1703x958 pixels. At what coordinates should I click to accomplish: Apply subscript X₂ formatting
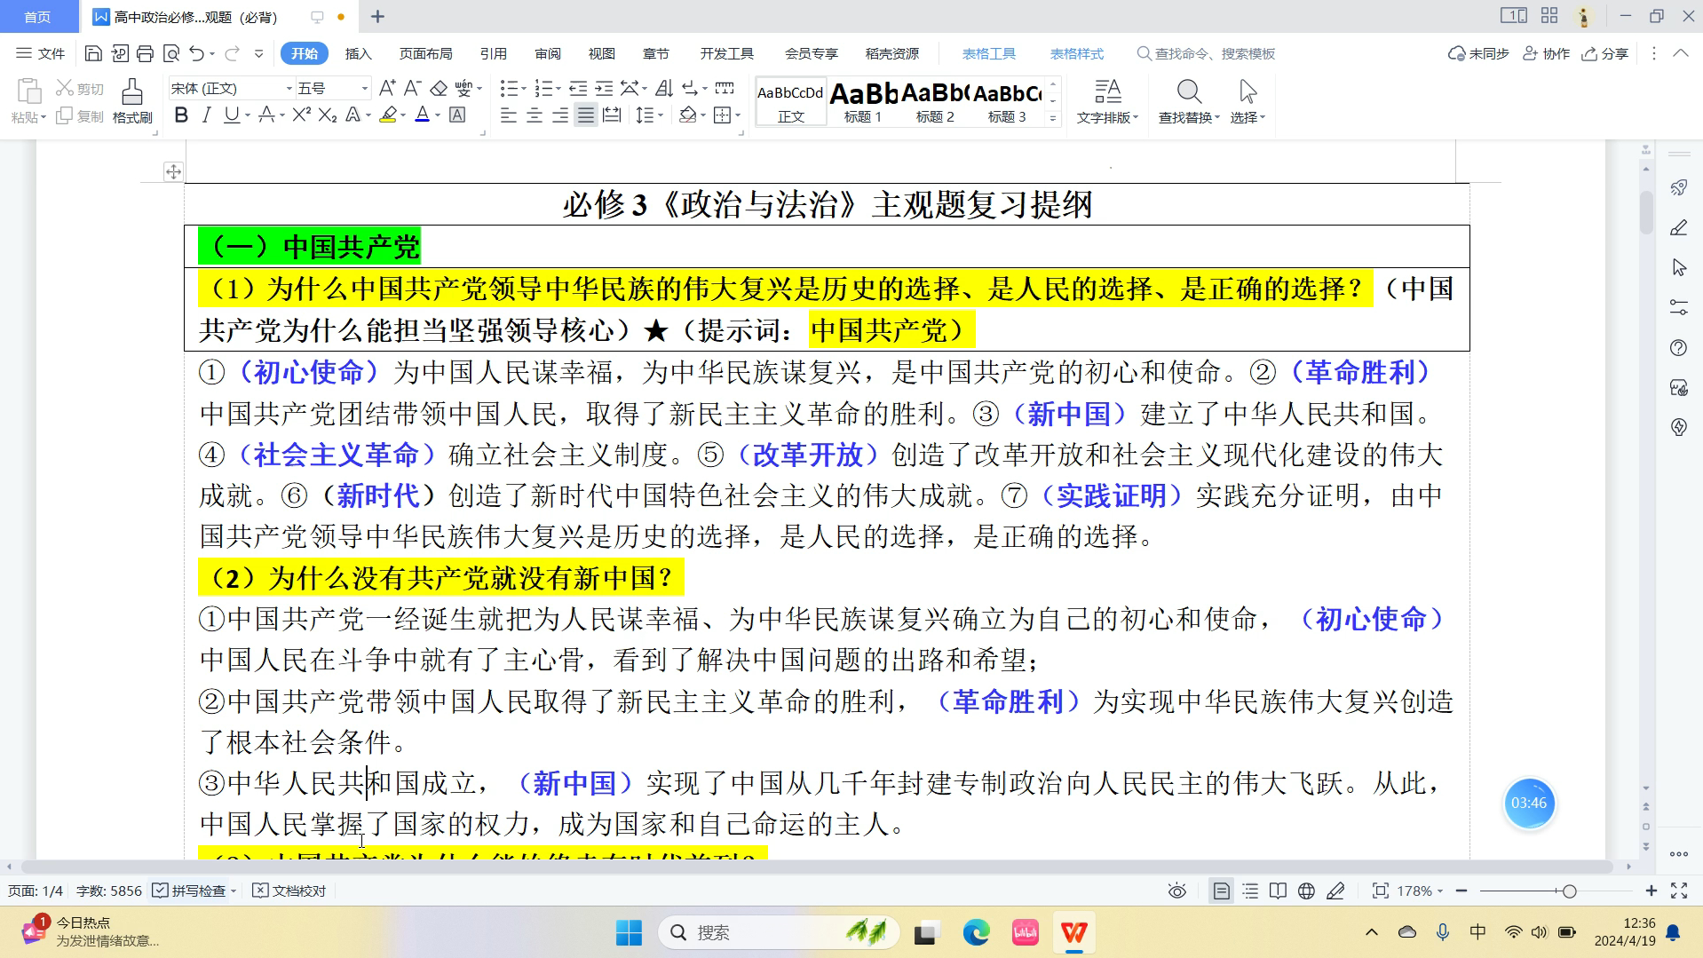tap(328, 115)
